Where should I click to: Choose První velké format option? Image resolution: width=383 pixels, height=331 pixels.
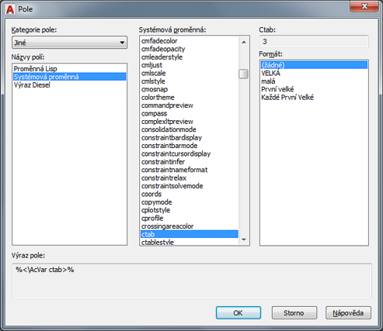(x=277, y=89)
